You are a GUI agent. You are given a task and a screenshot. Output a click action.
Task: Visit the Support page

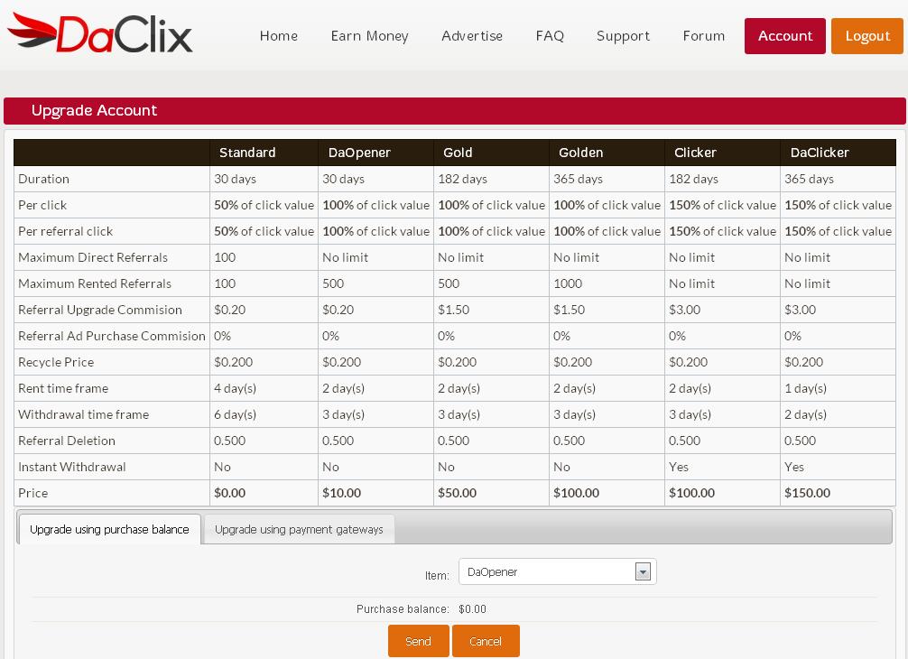tap(623, 36)
